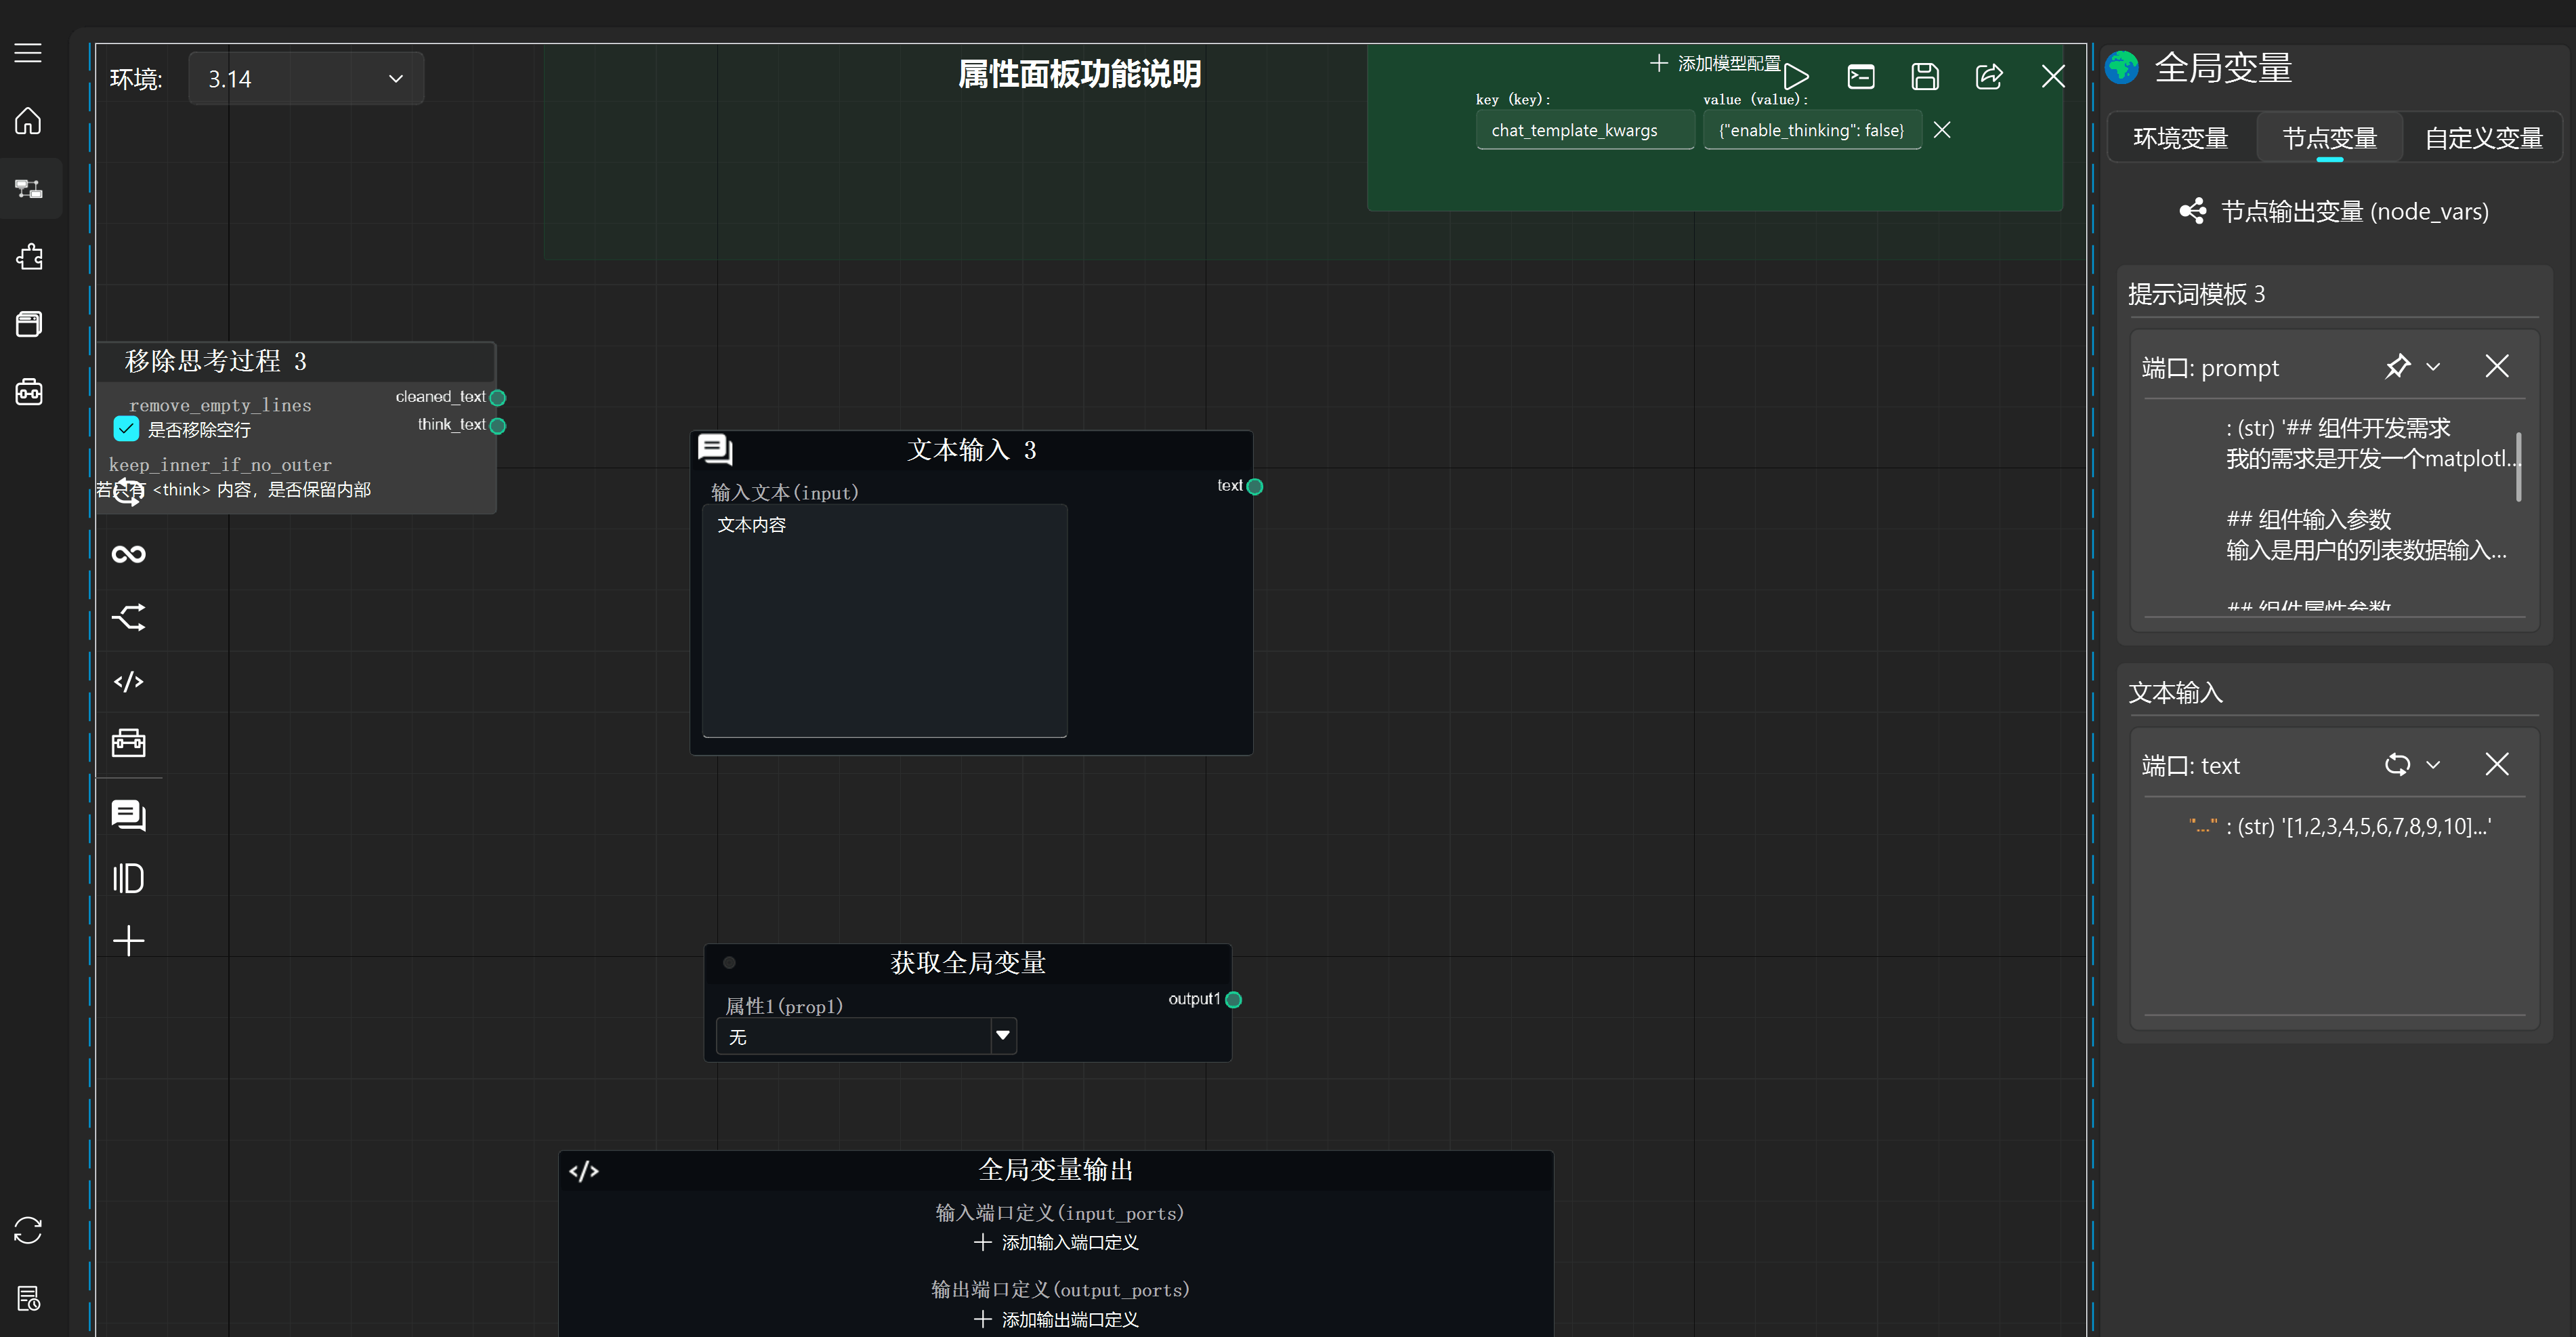Image resolution: width=2576 pixels, height=1337 pixels.
Task: Click the globe icon beside 全局变量
Action: coord(2122,68)
